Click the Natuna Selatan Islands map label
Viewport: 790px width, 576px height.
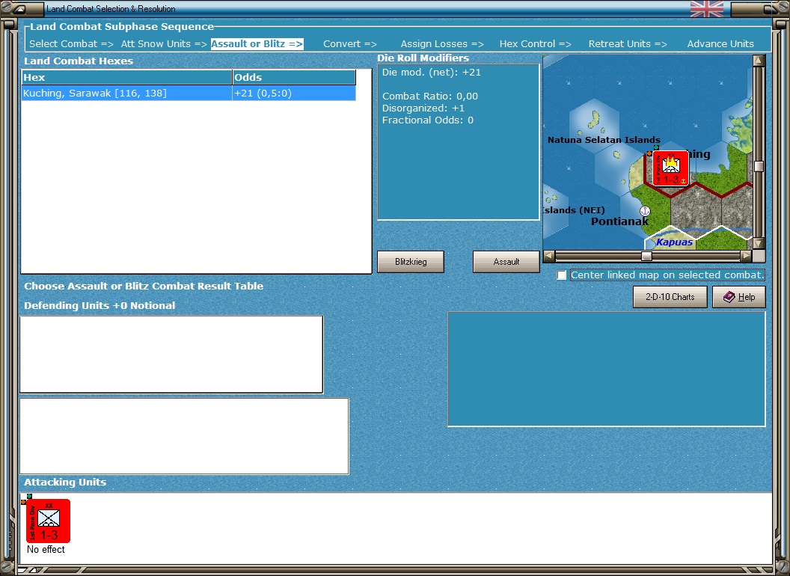(604, 140)
